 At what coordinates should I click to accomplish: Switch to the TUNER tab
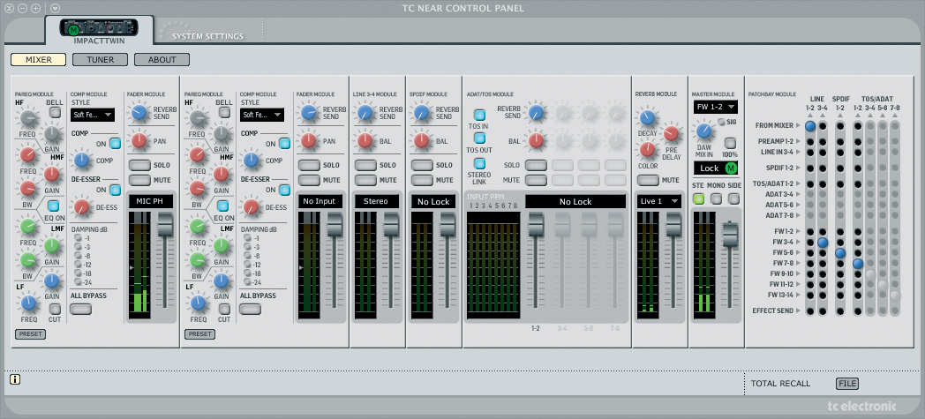[x=101, y=59]
